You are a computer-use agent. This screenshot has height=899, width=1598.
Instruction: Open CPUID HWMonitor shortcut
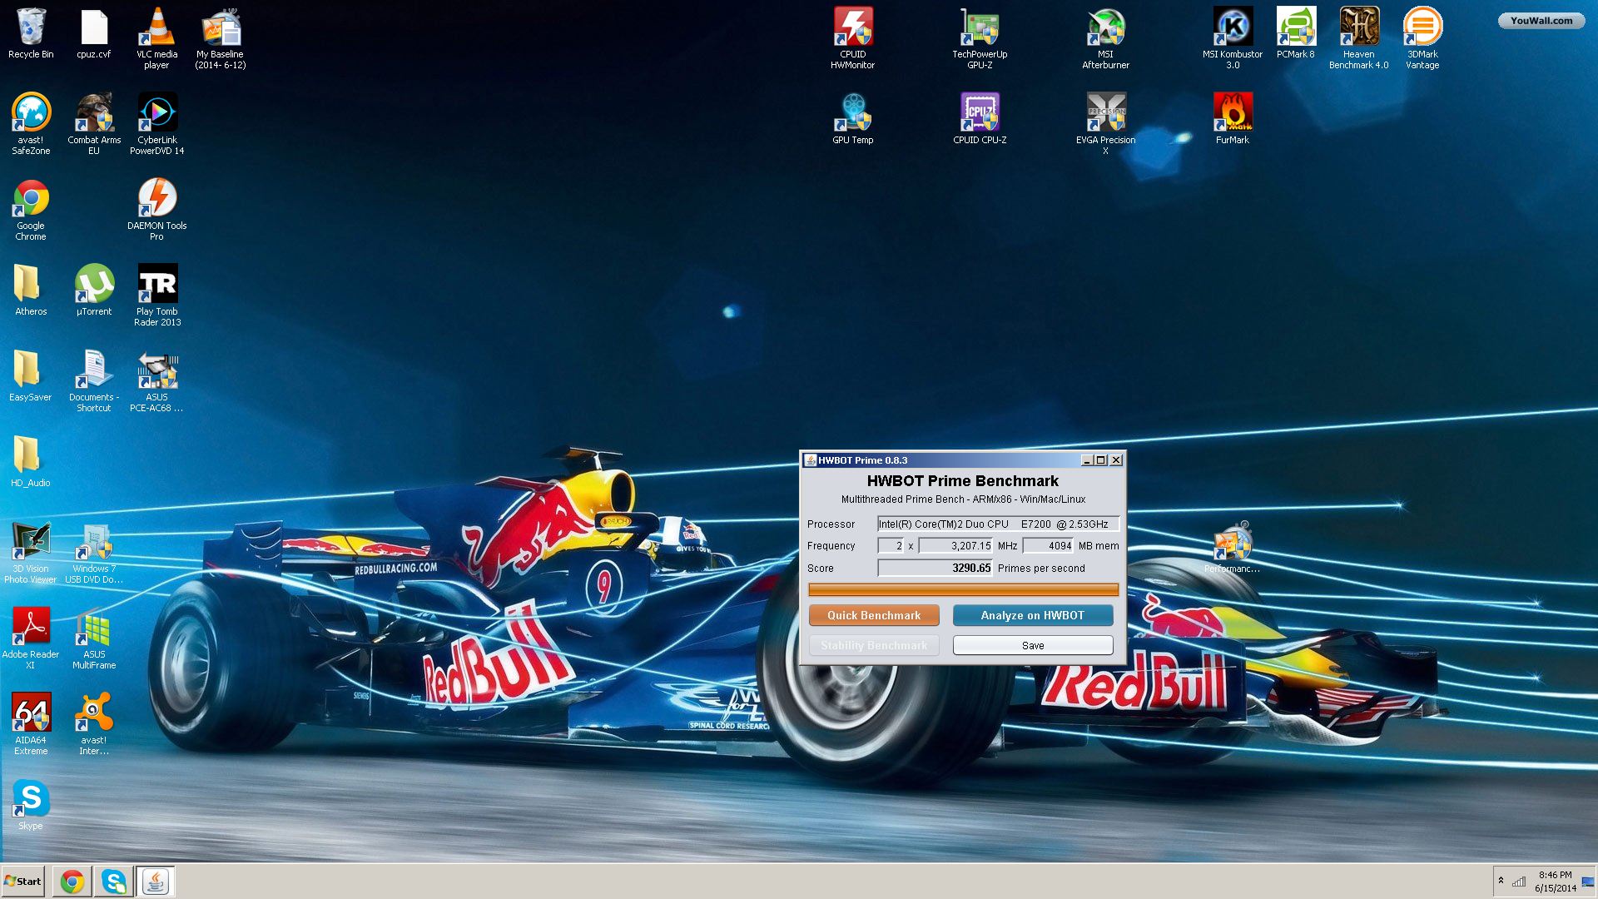click(853, 37)
